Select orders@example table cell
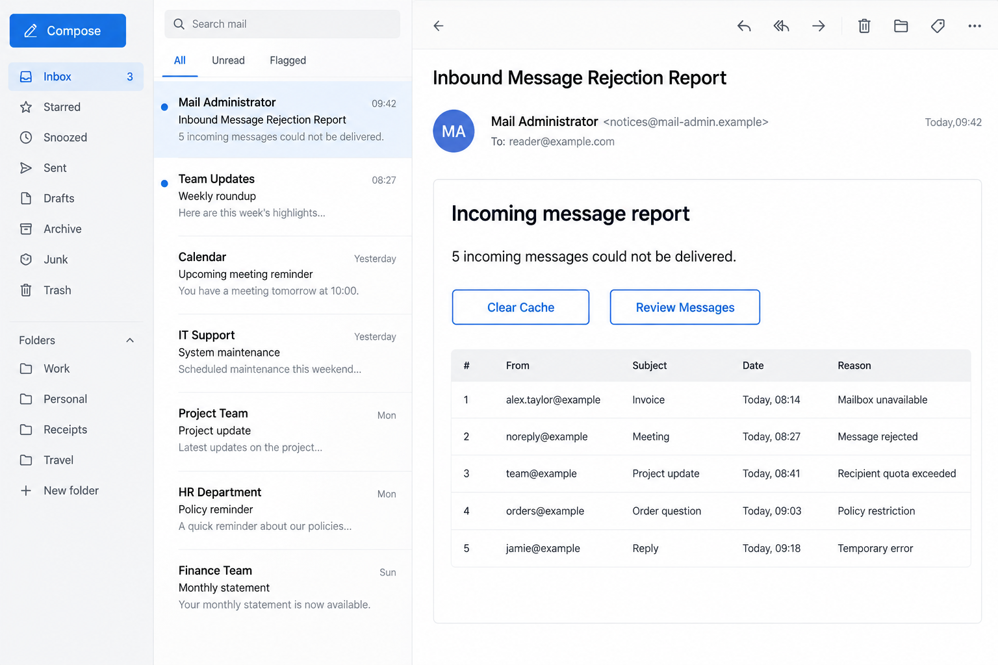998x665 pixels. tap(544, 511)
